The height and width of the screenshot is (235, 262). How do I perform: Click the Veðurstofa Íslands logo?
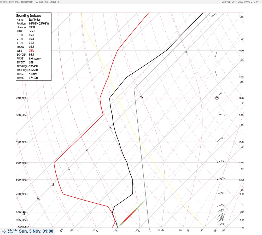(9, 231)
